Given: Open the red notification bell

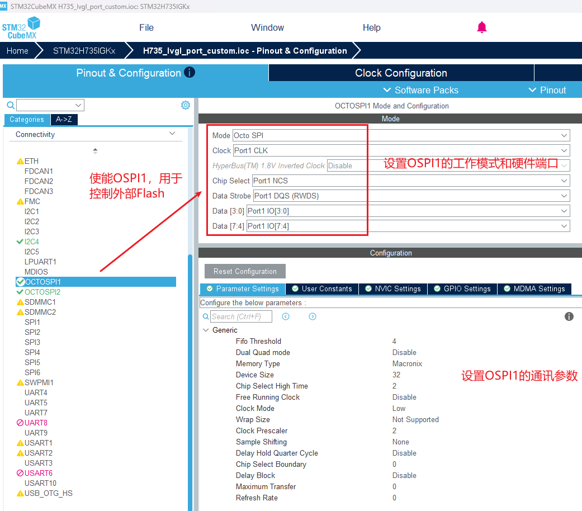Looking at the screenshot, I should [x=482, y=27].
